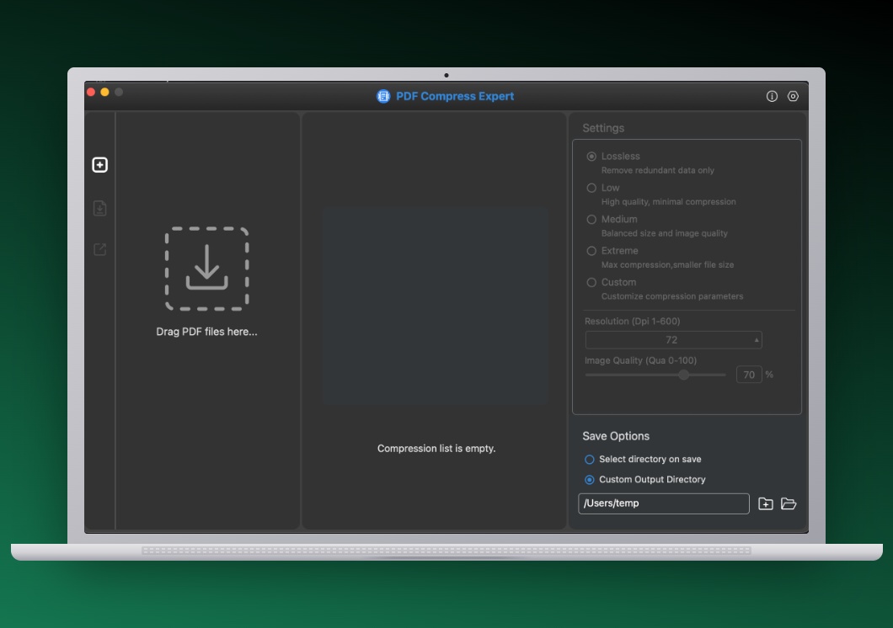
Task: Click the Settings section heading
Action: [603, 128]
